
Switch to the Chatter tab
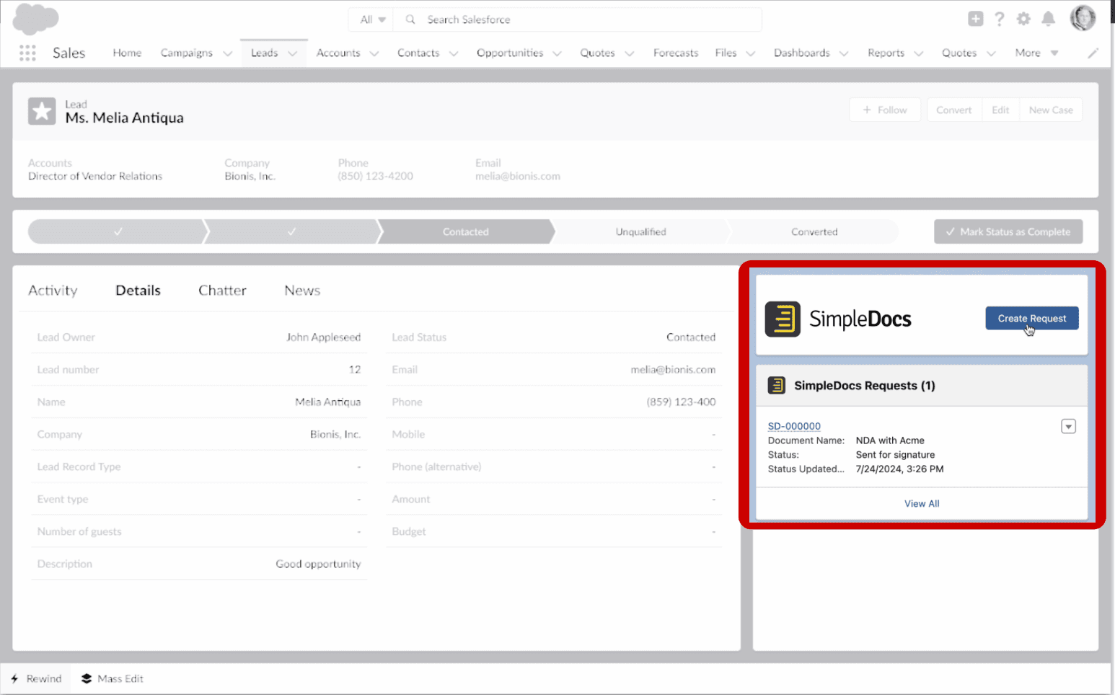pyautogui.click(x=222, y=291)
